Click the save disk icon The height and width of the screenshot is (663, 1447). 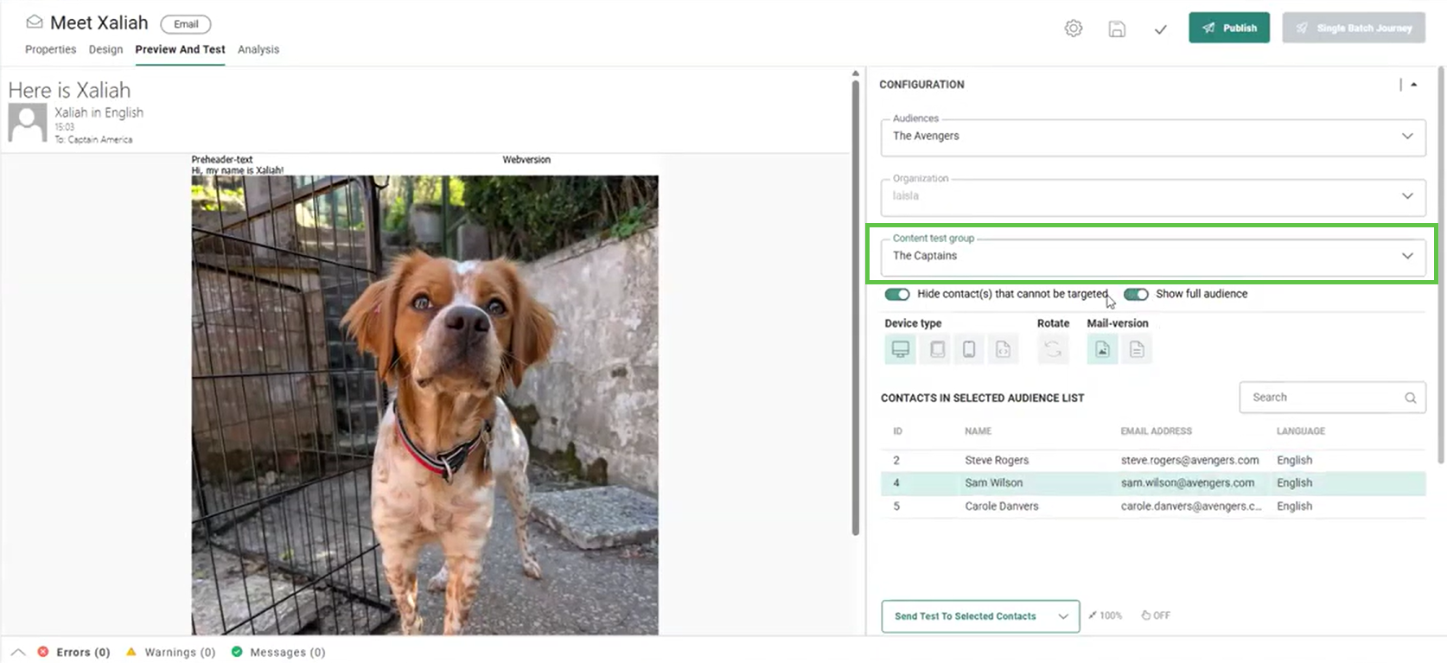(1117, 29)
